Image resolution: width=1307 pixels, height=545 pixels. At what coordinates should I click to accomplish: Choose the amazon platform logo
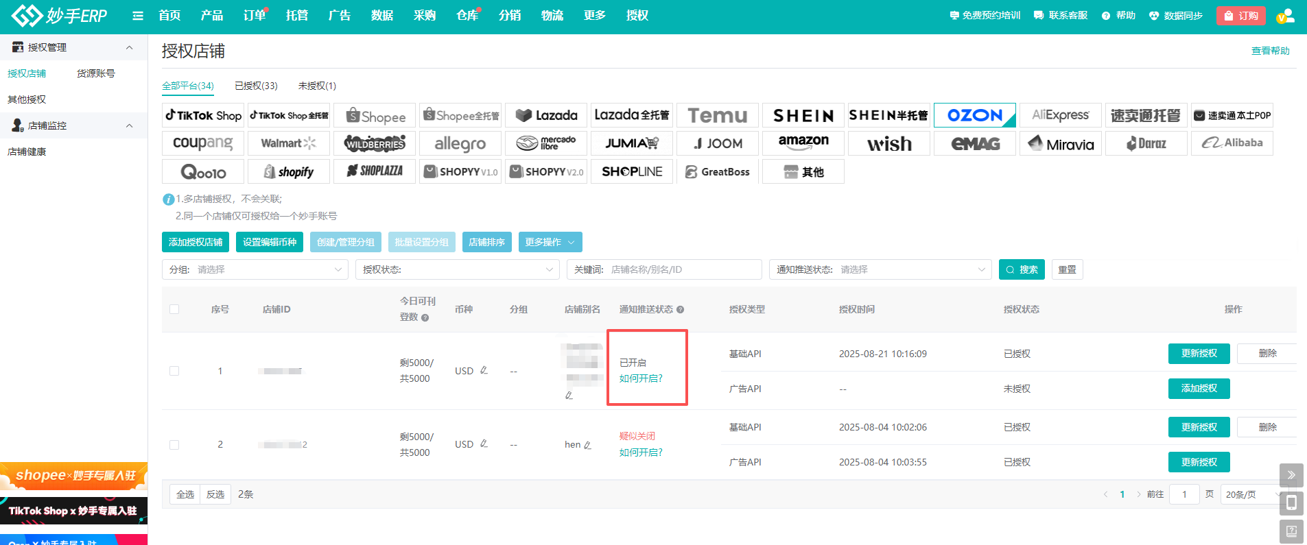click(x=803, y=143)
